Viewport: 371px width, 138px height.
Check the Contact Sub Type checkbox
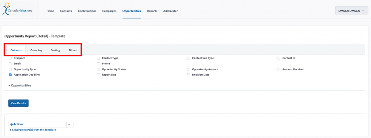pyautogui.click(x=188, y=58)
